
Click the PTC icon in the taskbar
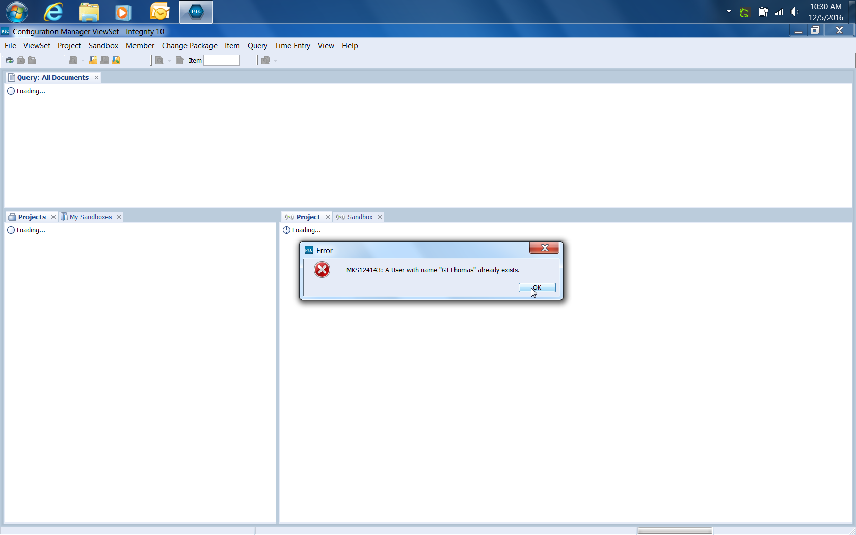(x=196, y=12)
